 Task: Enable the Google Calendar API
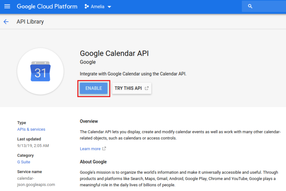[94, 88]
